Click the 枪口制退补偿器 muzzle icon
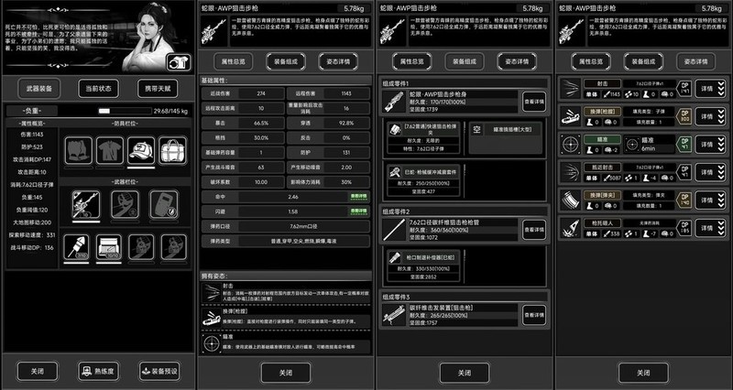 [396, 258]
